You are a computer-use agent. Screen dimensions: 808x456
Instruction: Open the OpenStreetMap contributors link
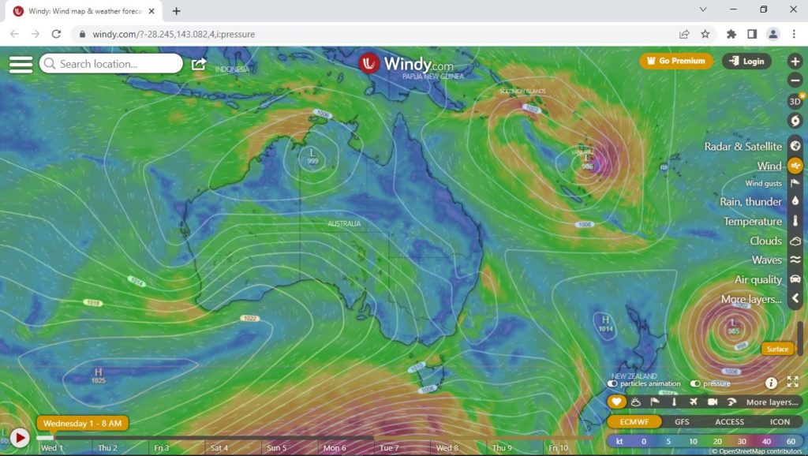click(x=761, y=451)
